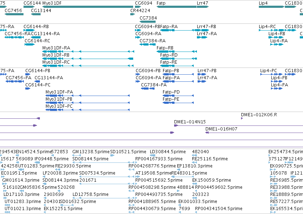Image resolution: width=303 pixels, height=214 pixels.
Task: Click EST RE25116.5prime label
Action: (x=210, y=159)
